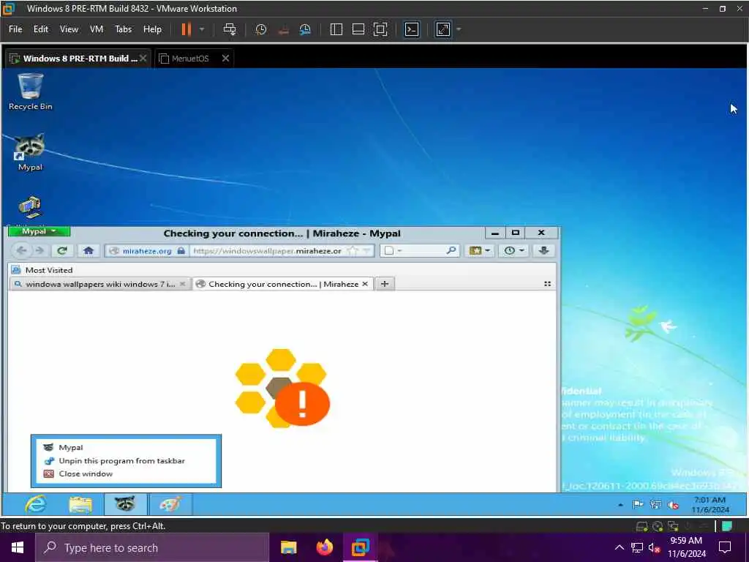The height and width of the screenshot is (562, 749).
Task: Open the VMware Edit menu
Action: [x=41, y=29]
